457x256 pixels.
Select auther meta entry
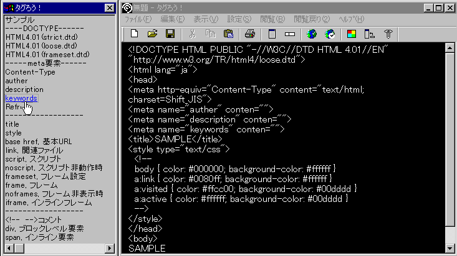[16, 81]
